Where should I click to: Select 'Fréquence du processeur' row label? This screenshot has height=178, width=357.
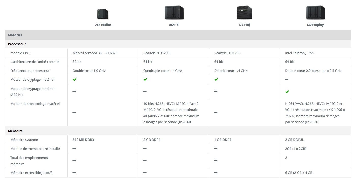click(x=30, y=71)
